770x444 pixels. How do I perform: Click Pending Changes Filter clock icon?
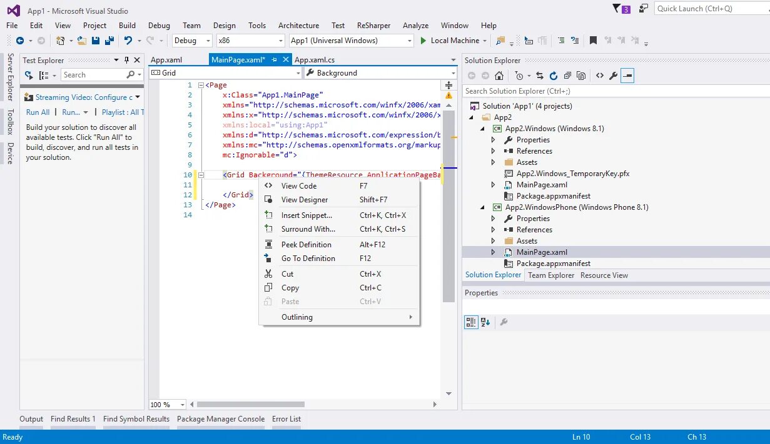coord(519,76)
